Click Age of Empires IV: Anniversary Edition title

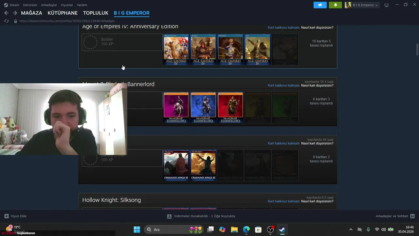click(x=130, y=27)
